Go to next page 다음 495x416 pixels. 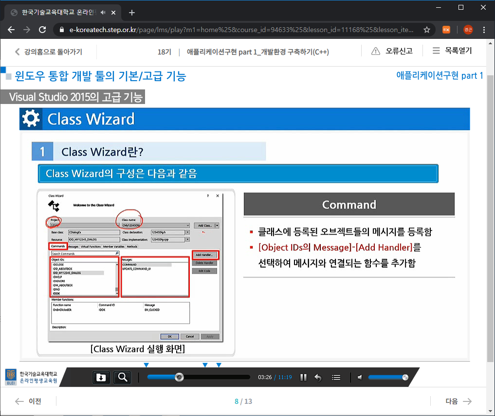click(x=458, y=401)
